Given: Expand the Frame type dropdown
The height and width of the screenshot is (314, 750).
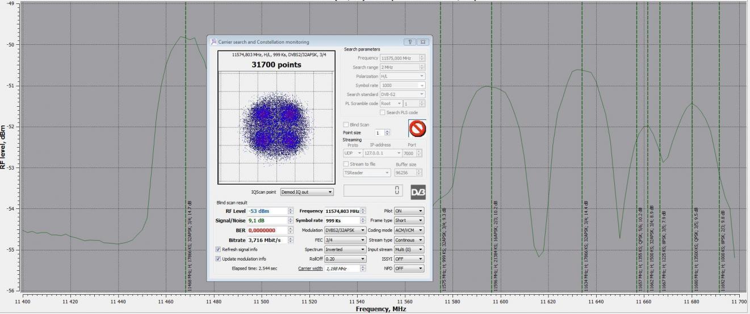Looking at the screenshot, I should (410, 220).
